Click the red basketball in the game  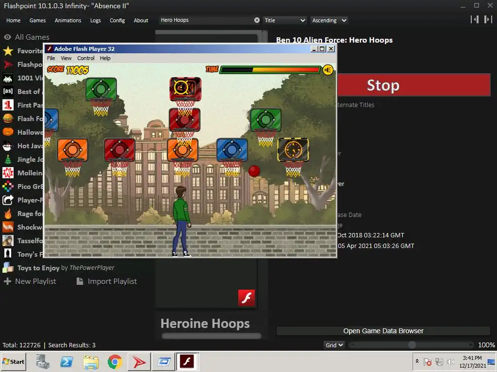point(254,171)
